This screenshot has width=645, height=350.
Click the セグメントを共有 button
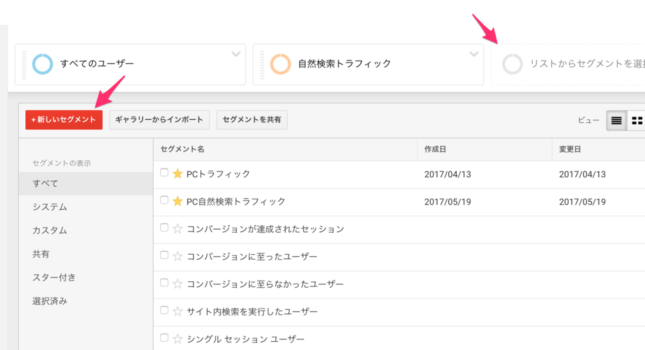pyautogui.click(x=252, y=120)
